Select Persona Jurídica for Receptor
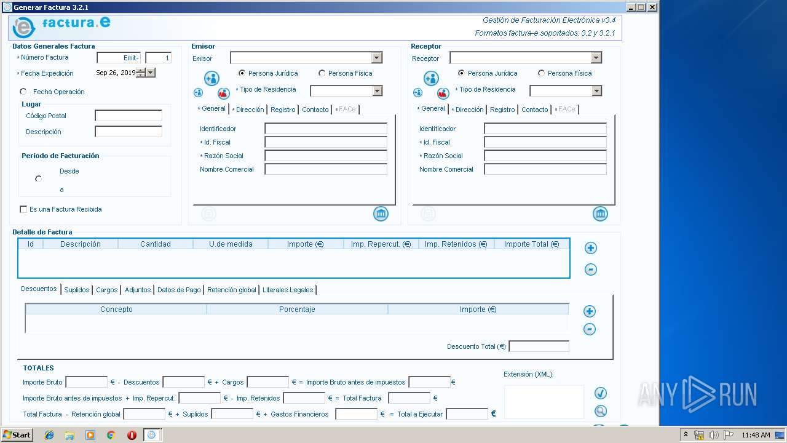The height and width of the screenshot is (443, 787). tap(461, 73)
